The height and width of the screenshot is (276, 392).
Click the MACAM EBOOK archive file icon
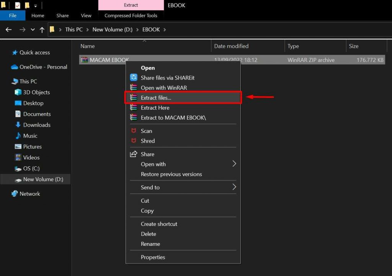pyautogui.click(x=84, y=60)
